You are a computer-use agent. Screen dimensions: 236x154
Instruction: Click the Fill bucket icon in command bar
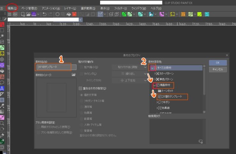click(69, 14)
